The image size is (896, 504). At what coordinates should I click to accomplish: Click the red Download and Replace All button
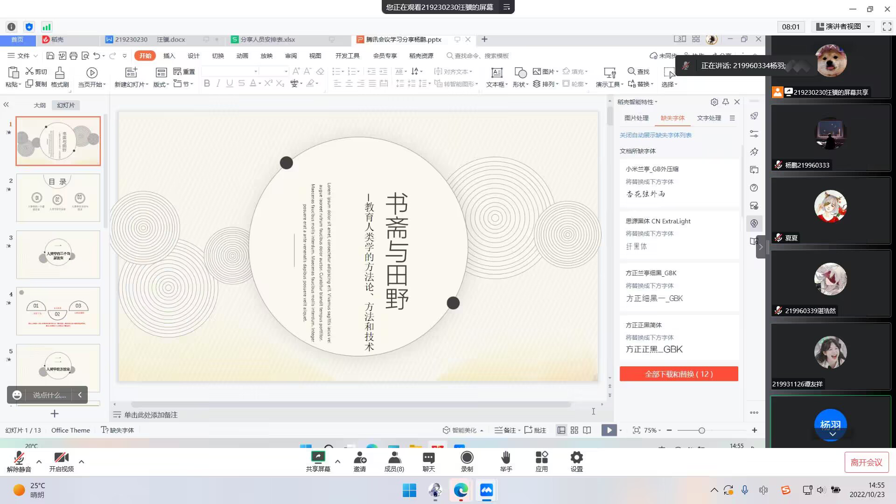tap(679, 374)
